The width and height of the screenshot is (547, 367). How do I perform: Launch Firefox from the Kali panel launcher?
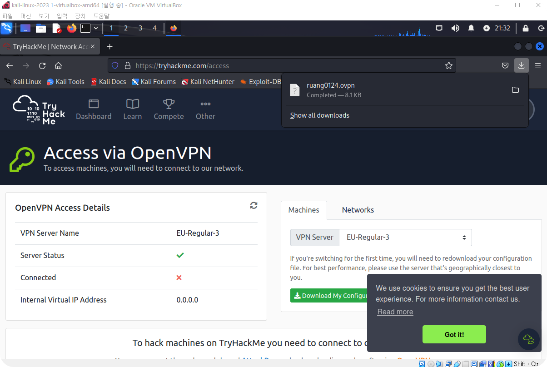[x=72, y=28]
